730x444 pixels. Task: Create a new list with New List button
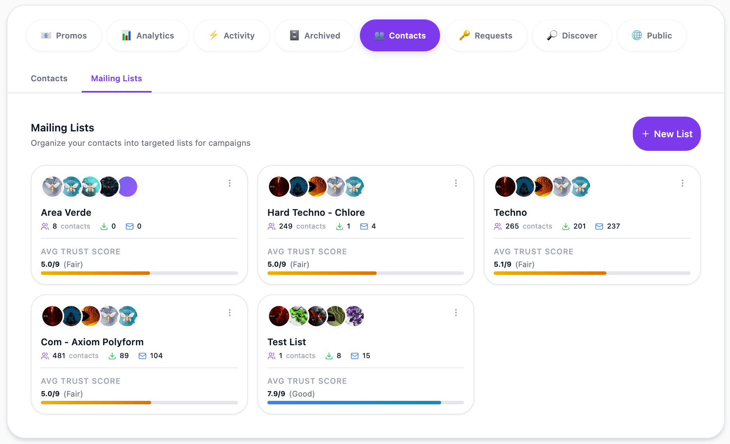tap(666, 134)
